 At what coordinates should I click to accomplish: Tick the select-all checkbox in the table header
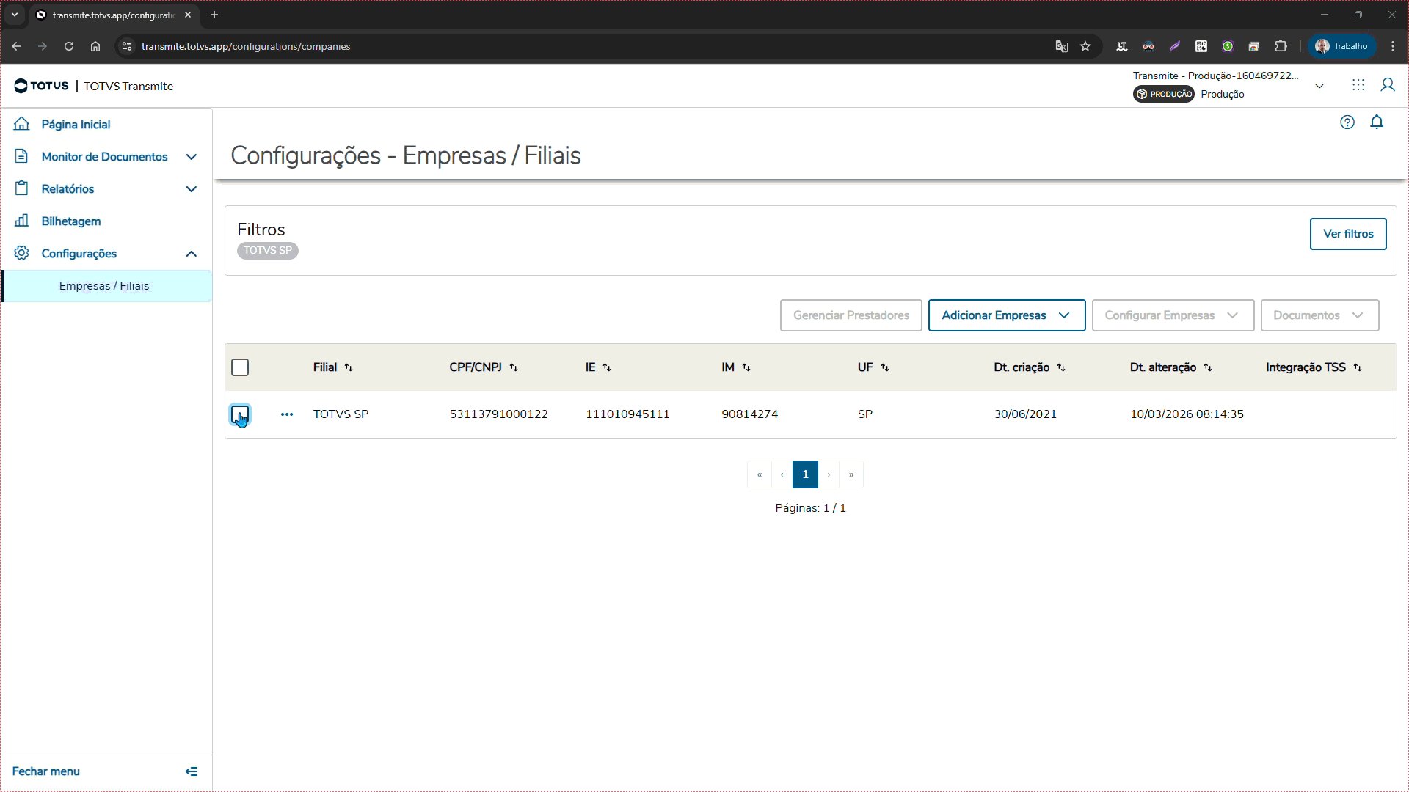pos(240,367)
